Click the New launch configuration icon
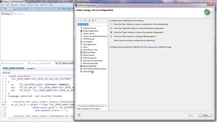 tap(78, 20)
